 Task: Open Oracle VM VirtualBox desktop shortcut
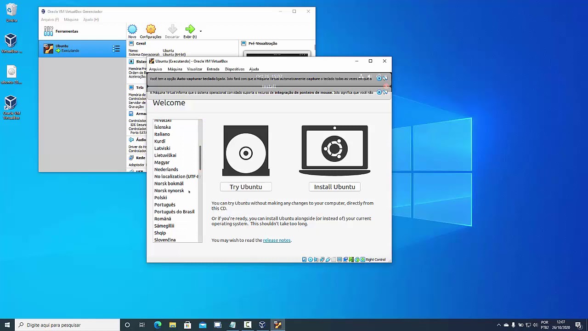click(11, 108)
